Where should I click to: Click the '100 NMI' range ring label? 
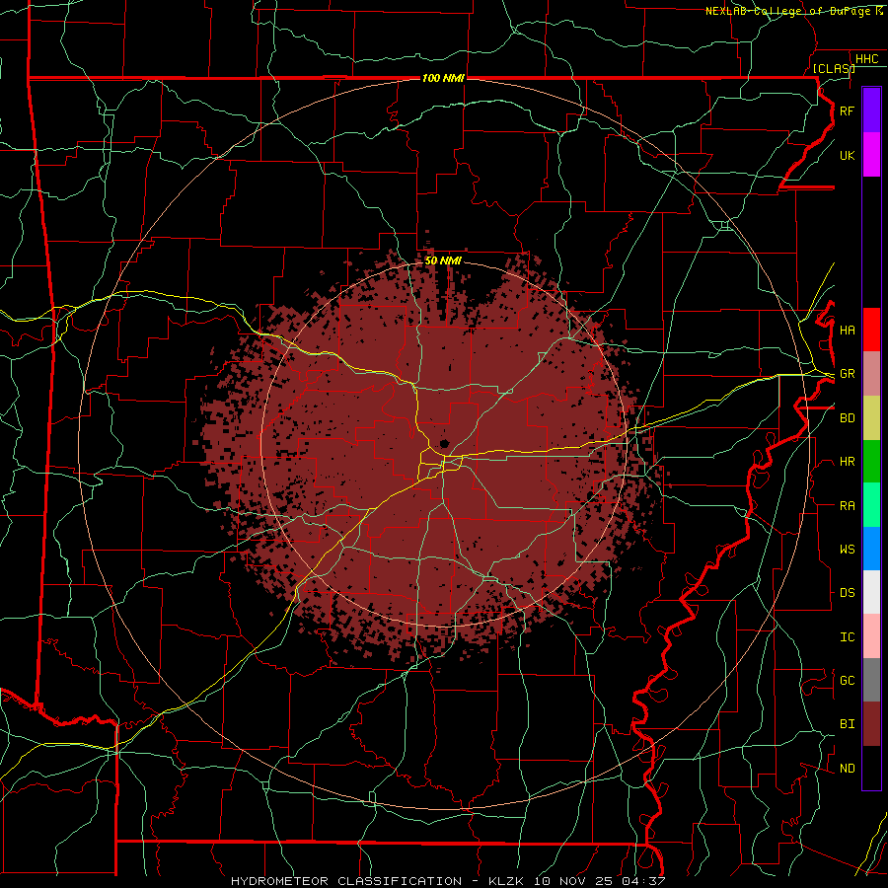443,78
